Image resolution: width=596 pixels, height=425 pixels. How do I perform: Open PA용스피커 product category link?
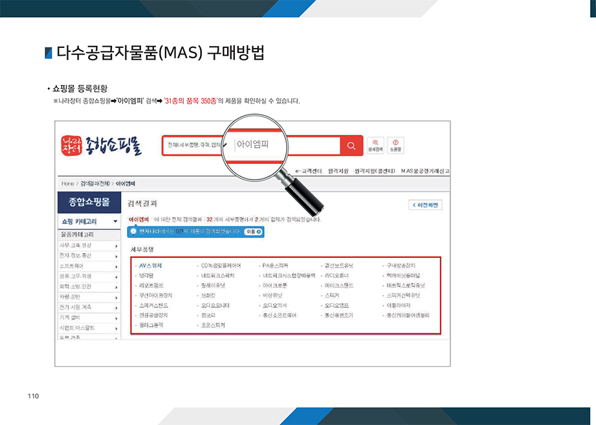click(x=276, y=266)
